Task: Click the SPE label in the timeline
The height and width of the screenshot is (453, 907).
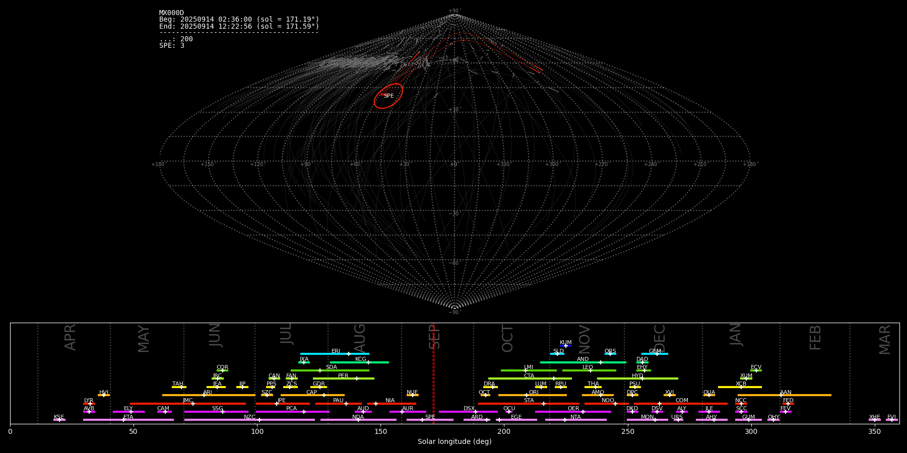Action: [430, 417]
